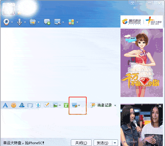
Task: Click the 发送(S) button
Action: tap(103, 143)
